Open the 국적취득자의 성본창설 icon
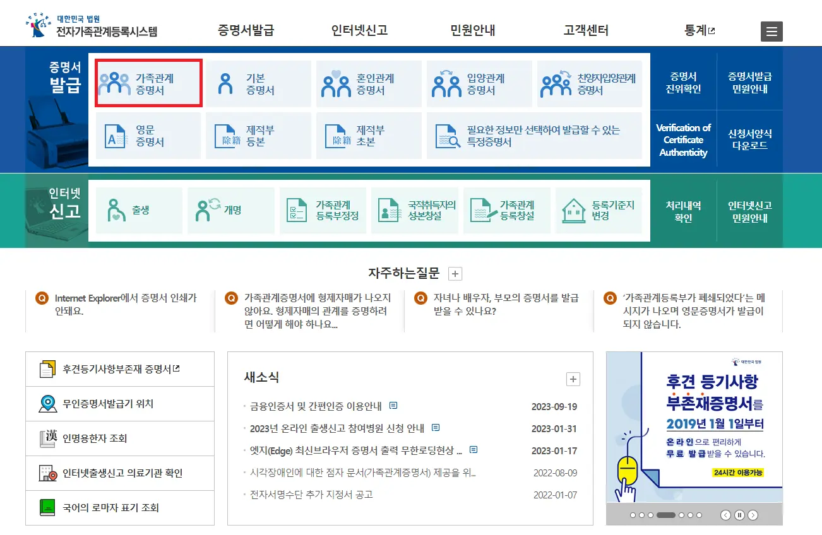Image resolution: width=822 pixels, height=535 pixels. coord(415,211)
